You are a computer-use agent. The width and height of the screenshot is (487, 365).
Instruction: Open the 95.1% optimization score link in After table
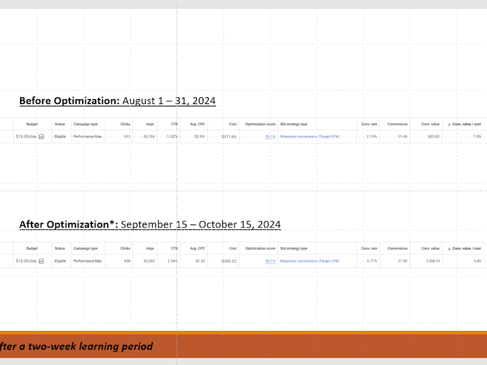pyautogui.click(x=270, y=261)
